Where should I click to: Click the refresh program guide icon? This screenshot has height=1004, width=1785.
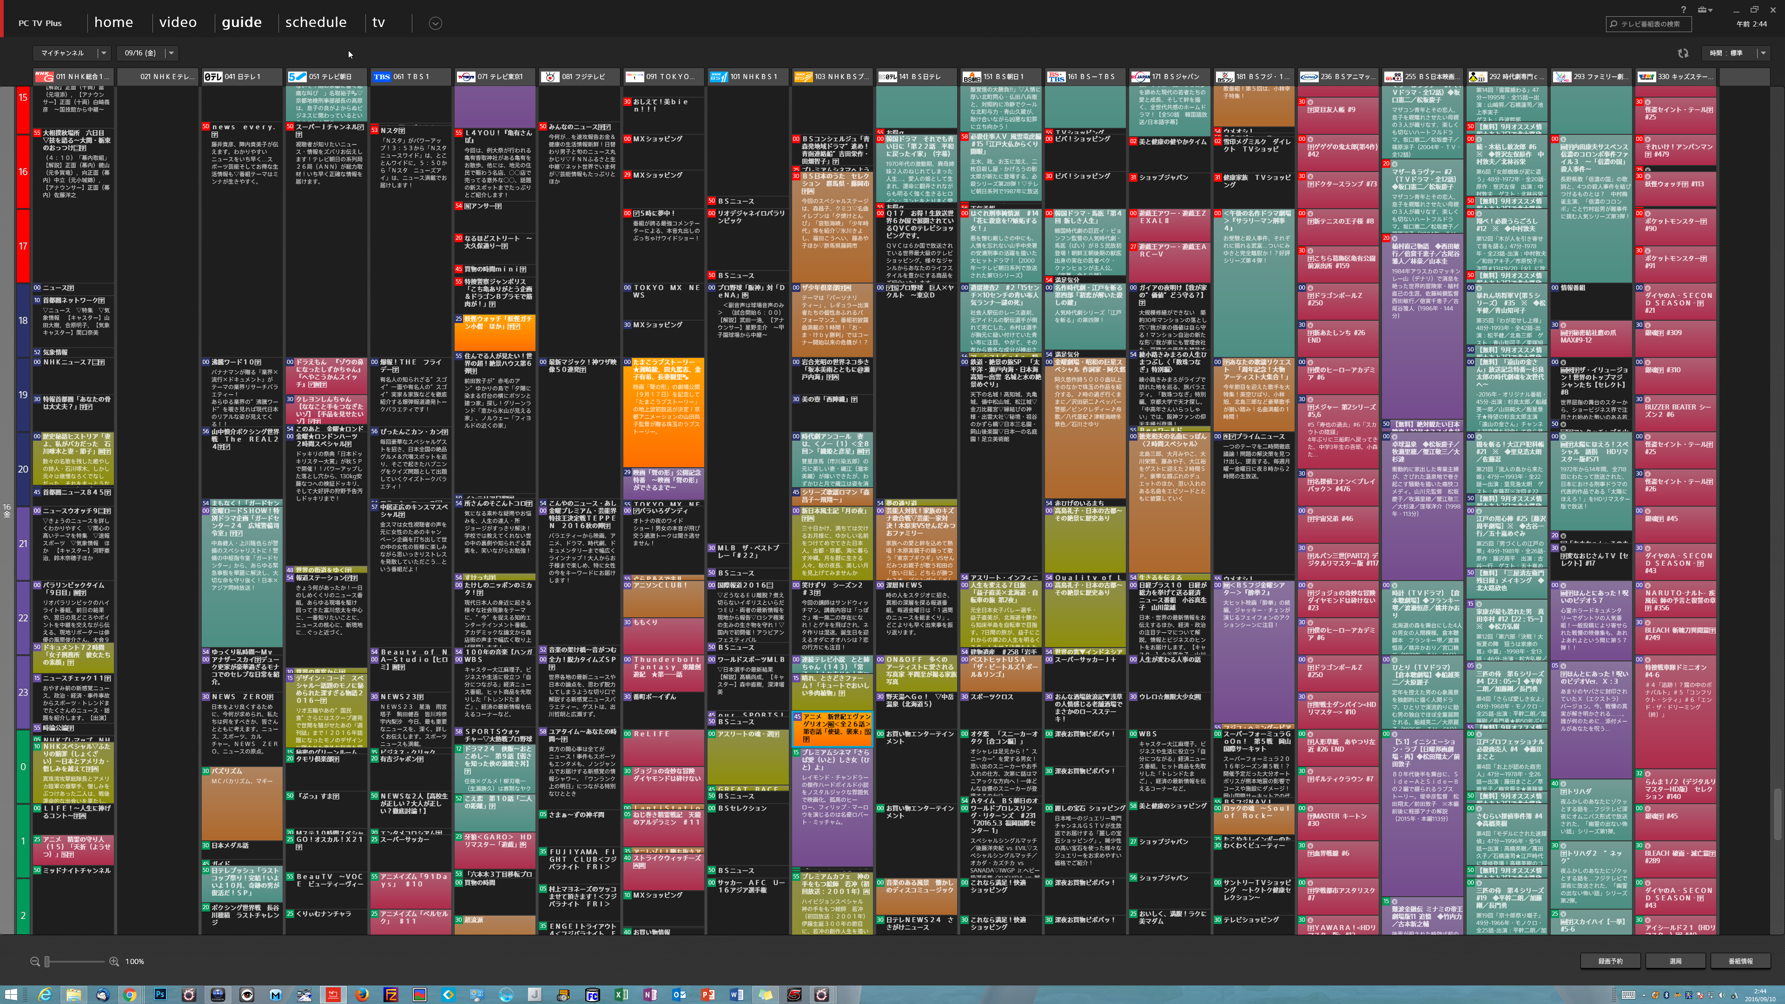tap(1682, 53)
